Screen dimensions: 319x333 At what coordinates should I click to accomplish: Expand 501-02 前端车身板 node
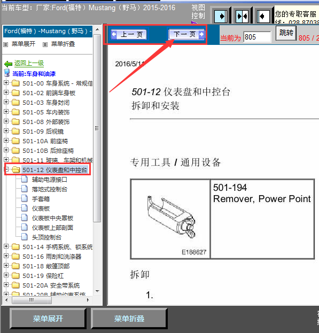[6, 92]
